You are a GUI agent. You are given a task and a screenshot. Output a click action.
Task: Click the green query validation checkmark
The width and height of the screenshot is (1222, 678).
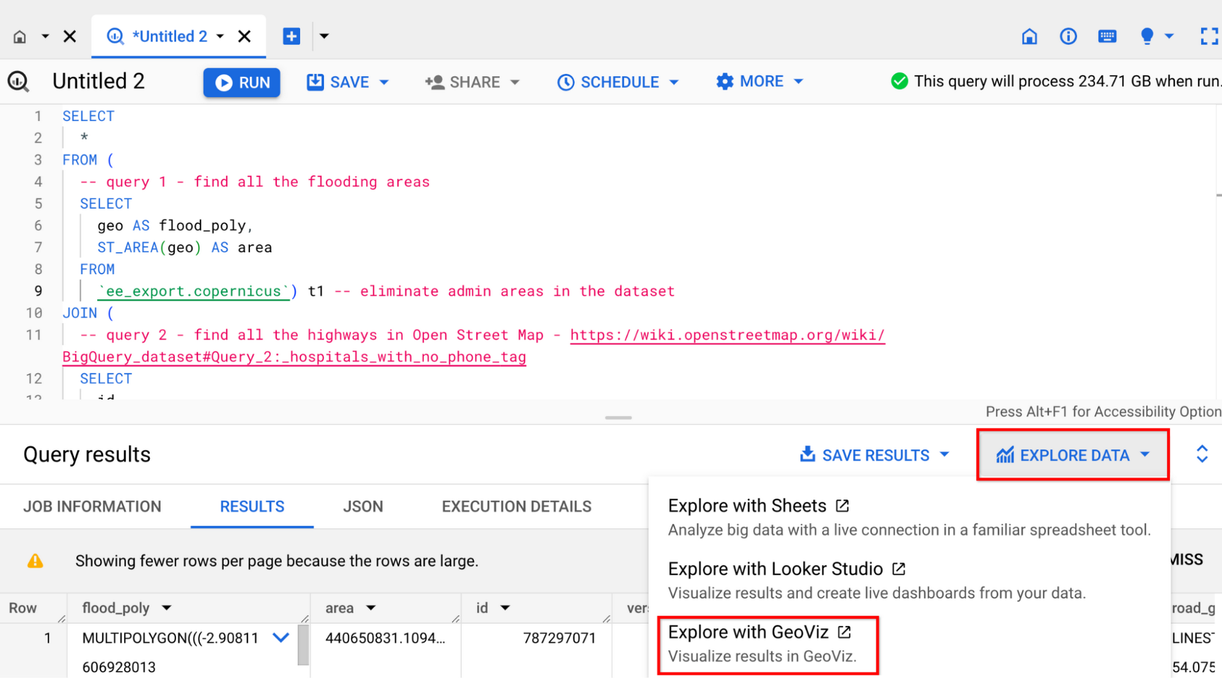pyautogui.click(x=899, y=81)
